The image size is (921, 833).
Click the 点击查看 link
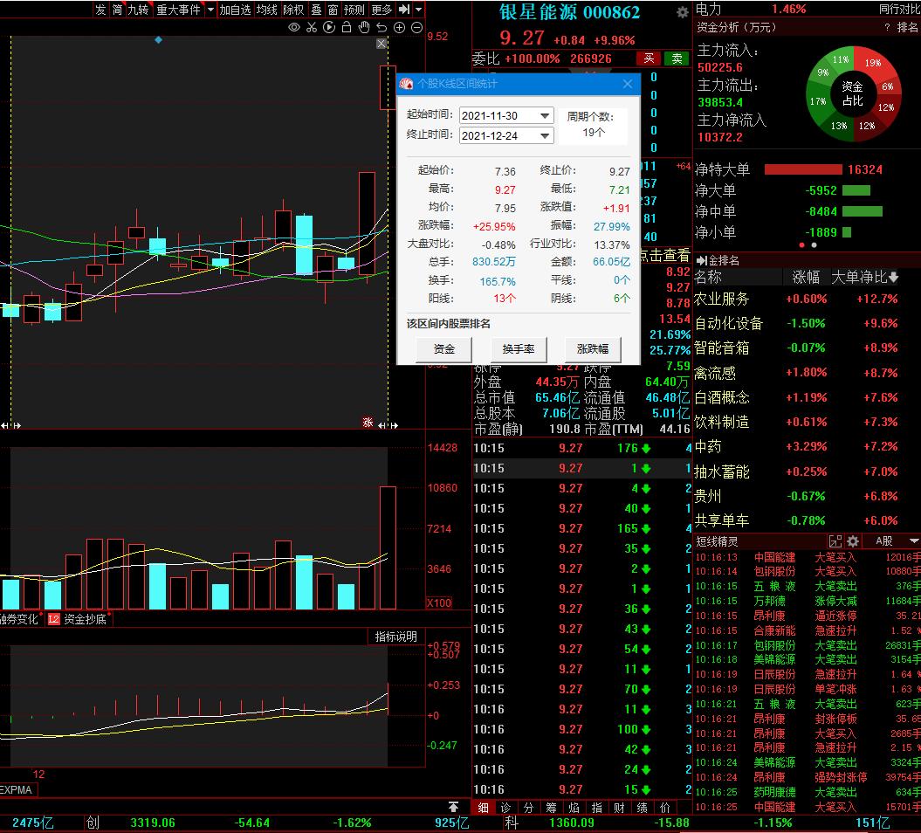click(x=665, y=255)
